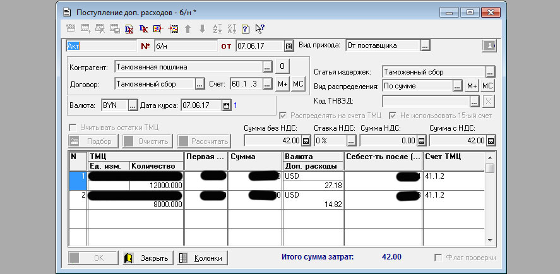Screen dimensions: 560x274
Task: Click the person icon at top right
Action: coord(488,45)
